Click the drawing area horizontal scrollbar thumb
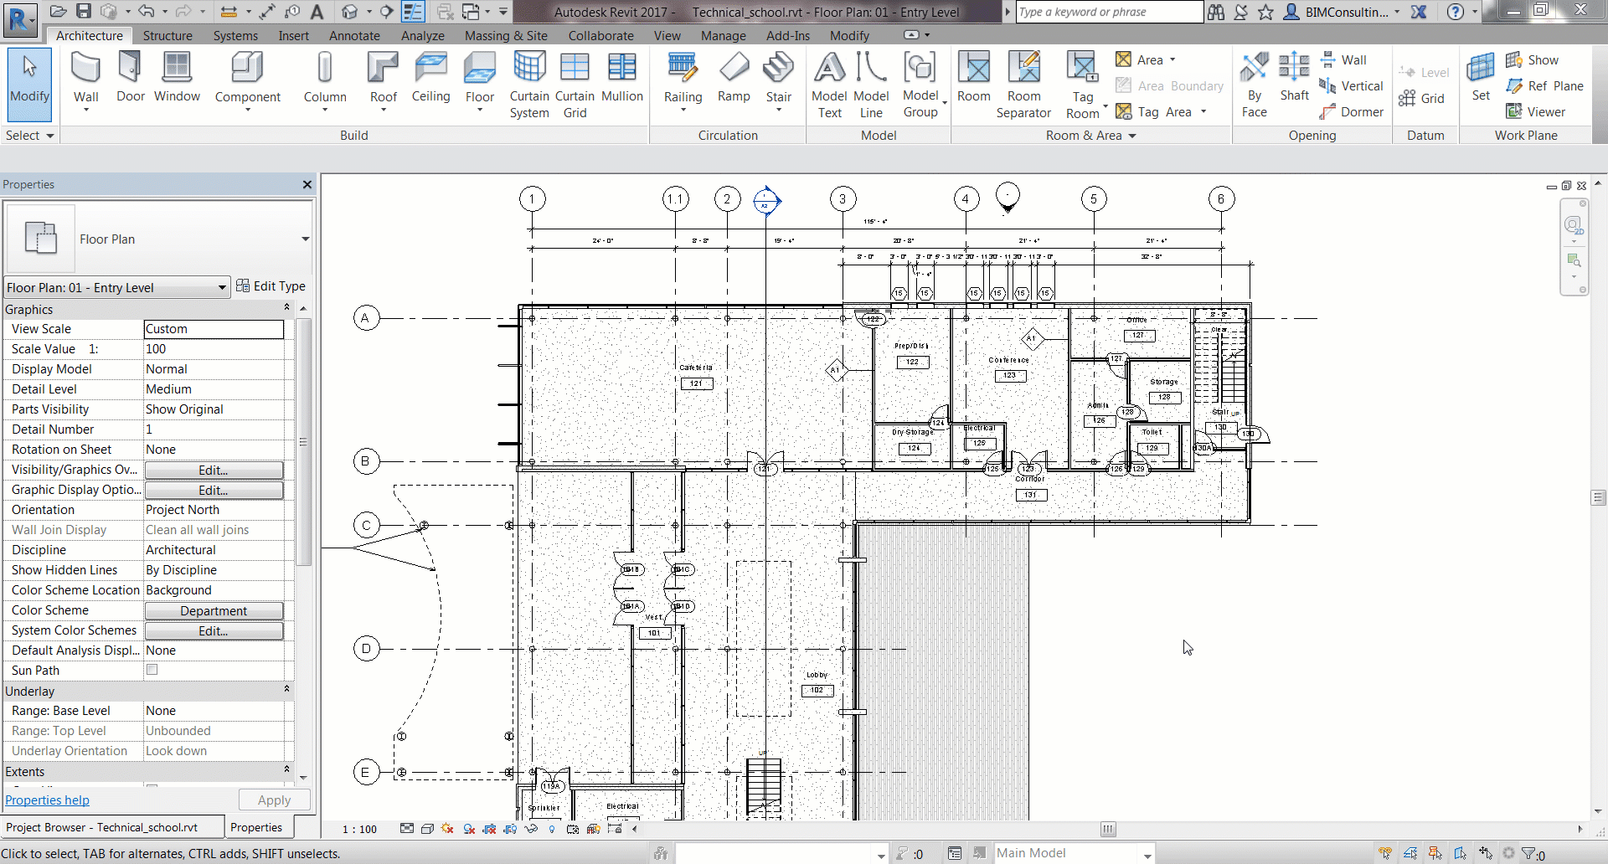The image size is (1608, 864). point(1108,829)
